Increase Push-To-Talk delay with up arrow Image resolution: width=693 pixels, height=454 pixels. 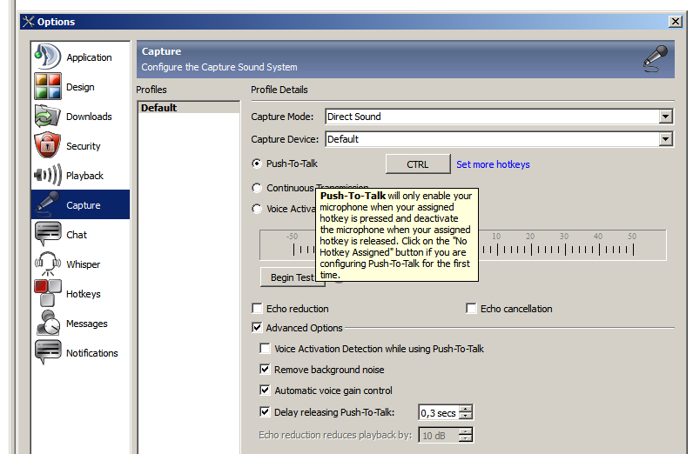coord(466,409)
